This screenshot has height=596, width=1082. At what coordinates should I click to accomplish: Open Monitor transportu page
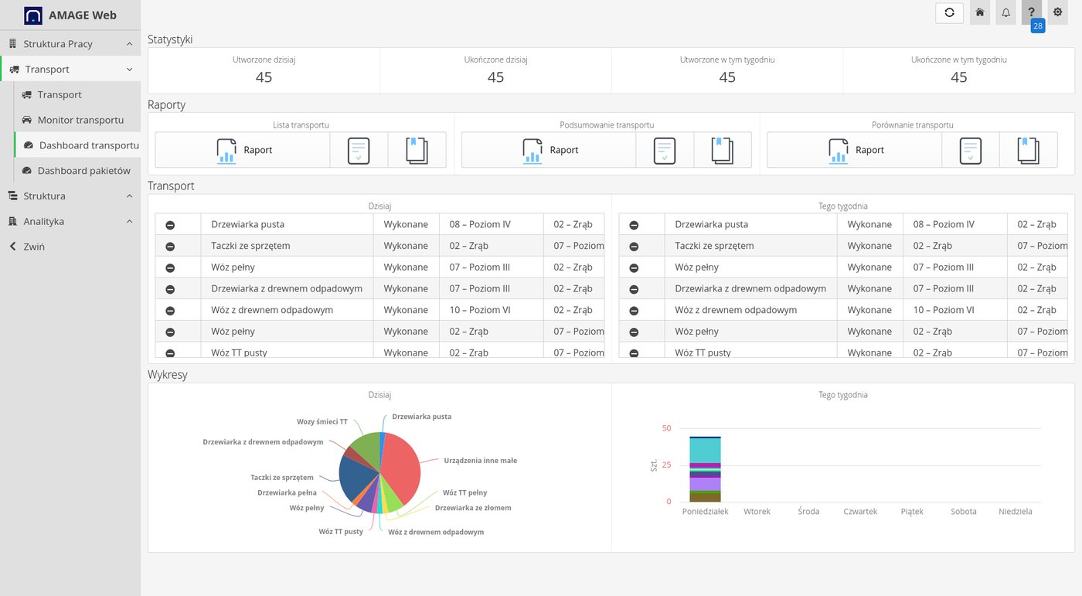pyautogui.click(x=77, y=121)
